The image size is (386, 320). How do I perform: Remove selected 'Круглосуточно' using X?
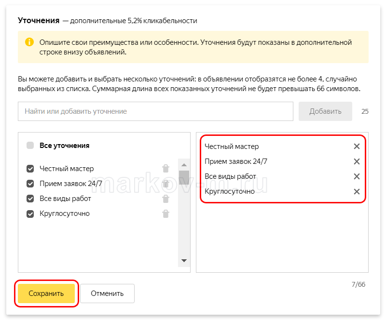tap(357, 191)
